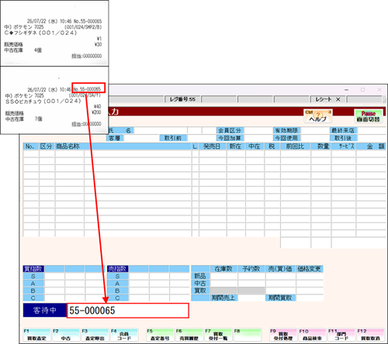388x344 pixels.
Task: Click the 売(買)価 column header
Action: point(280,269)
